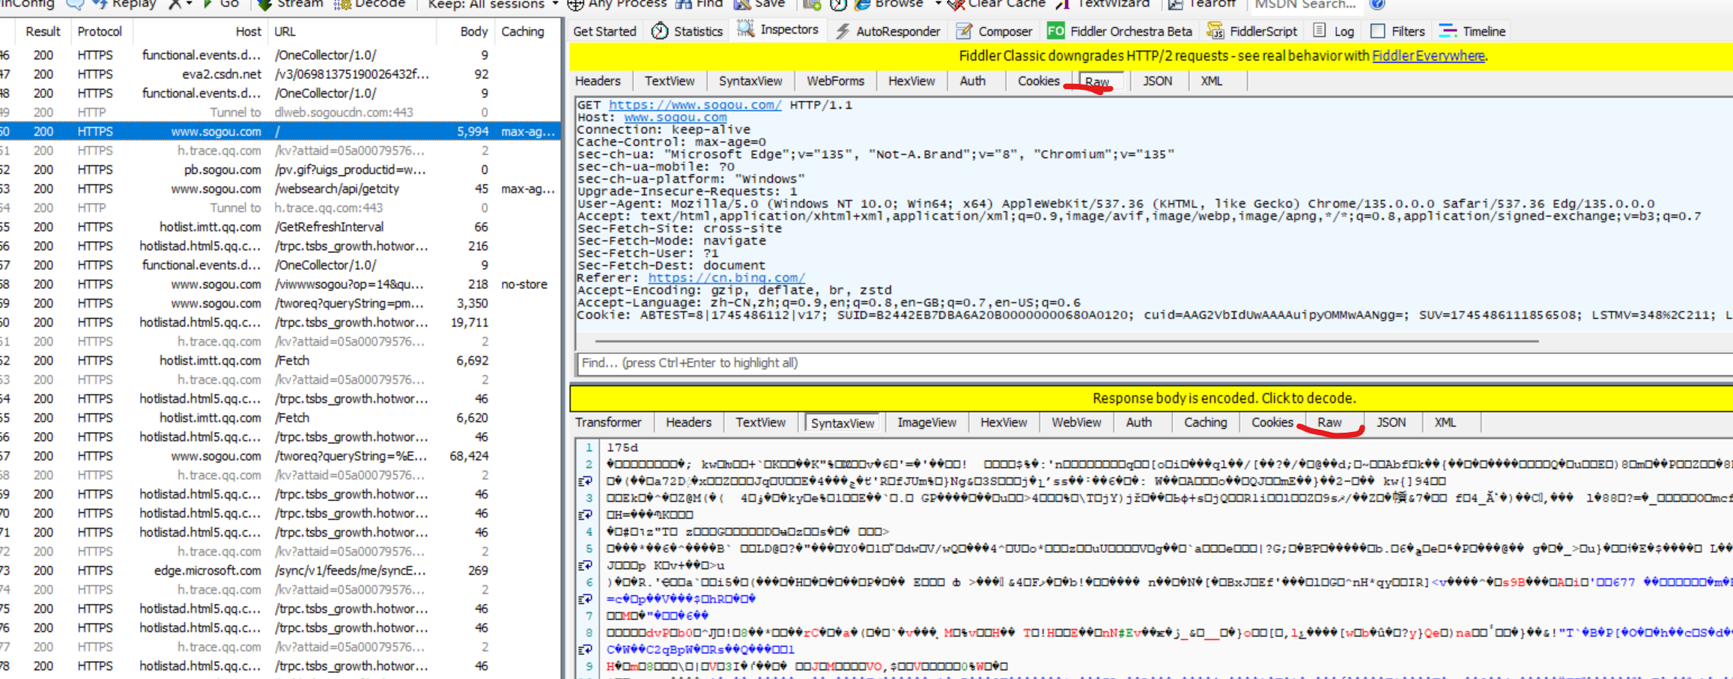This screenshot has width=1733, height=679.
Task: Select the request Raw tab
Action: coord(1097,82)
